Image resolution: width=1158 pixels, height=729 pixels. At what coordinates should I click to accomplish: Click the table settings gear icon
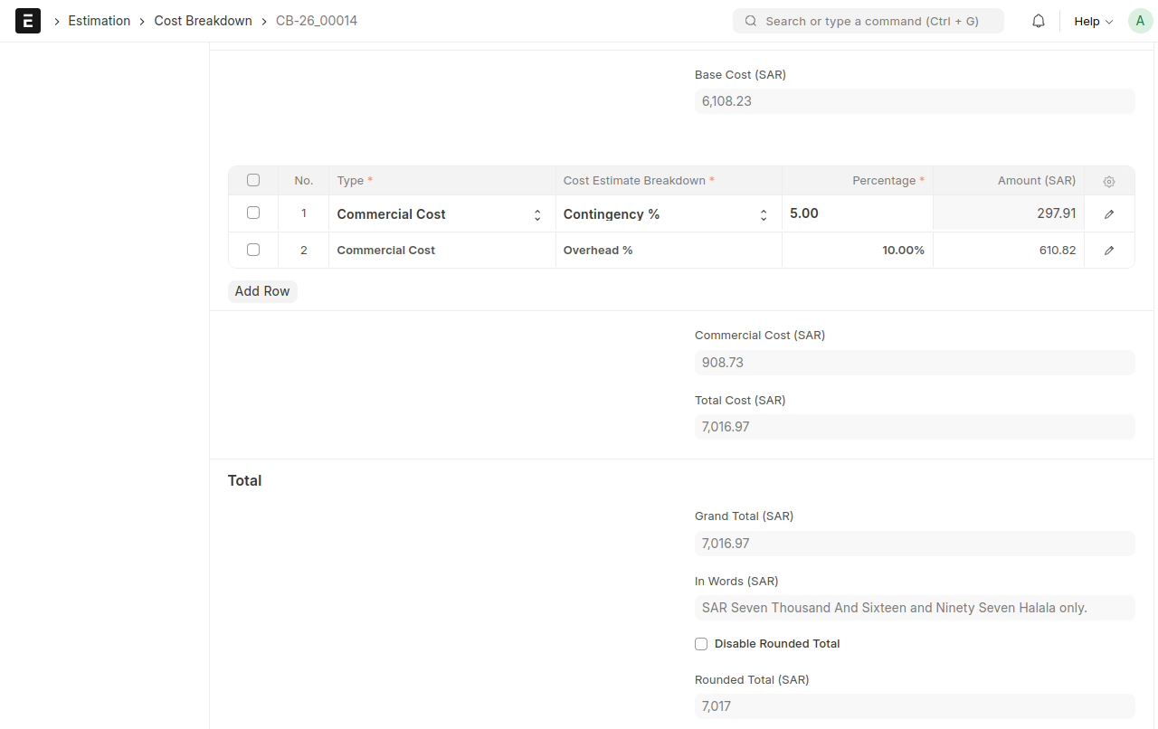pyautogui.click(x=1109, y=181)
